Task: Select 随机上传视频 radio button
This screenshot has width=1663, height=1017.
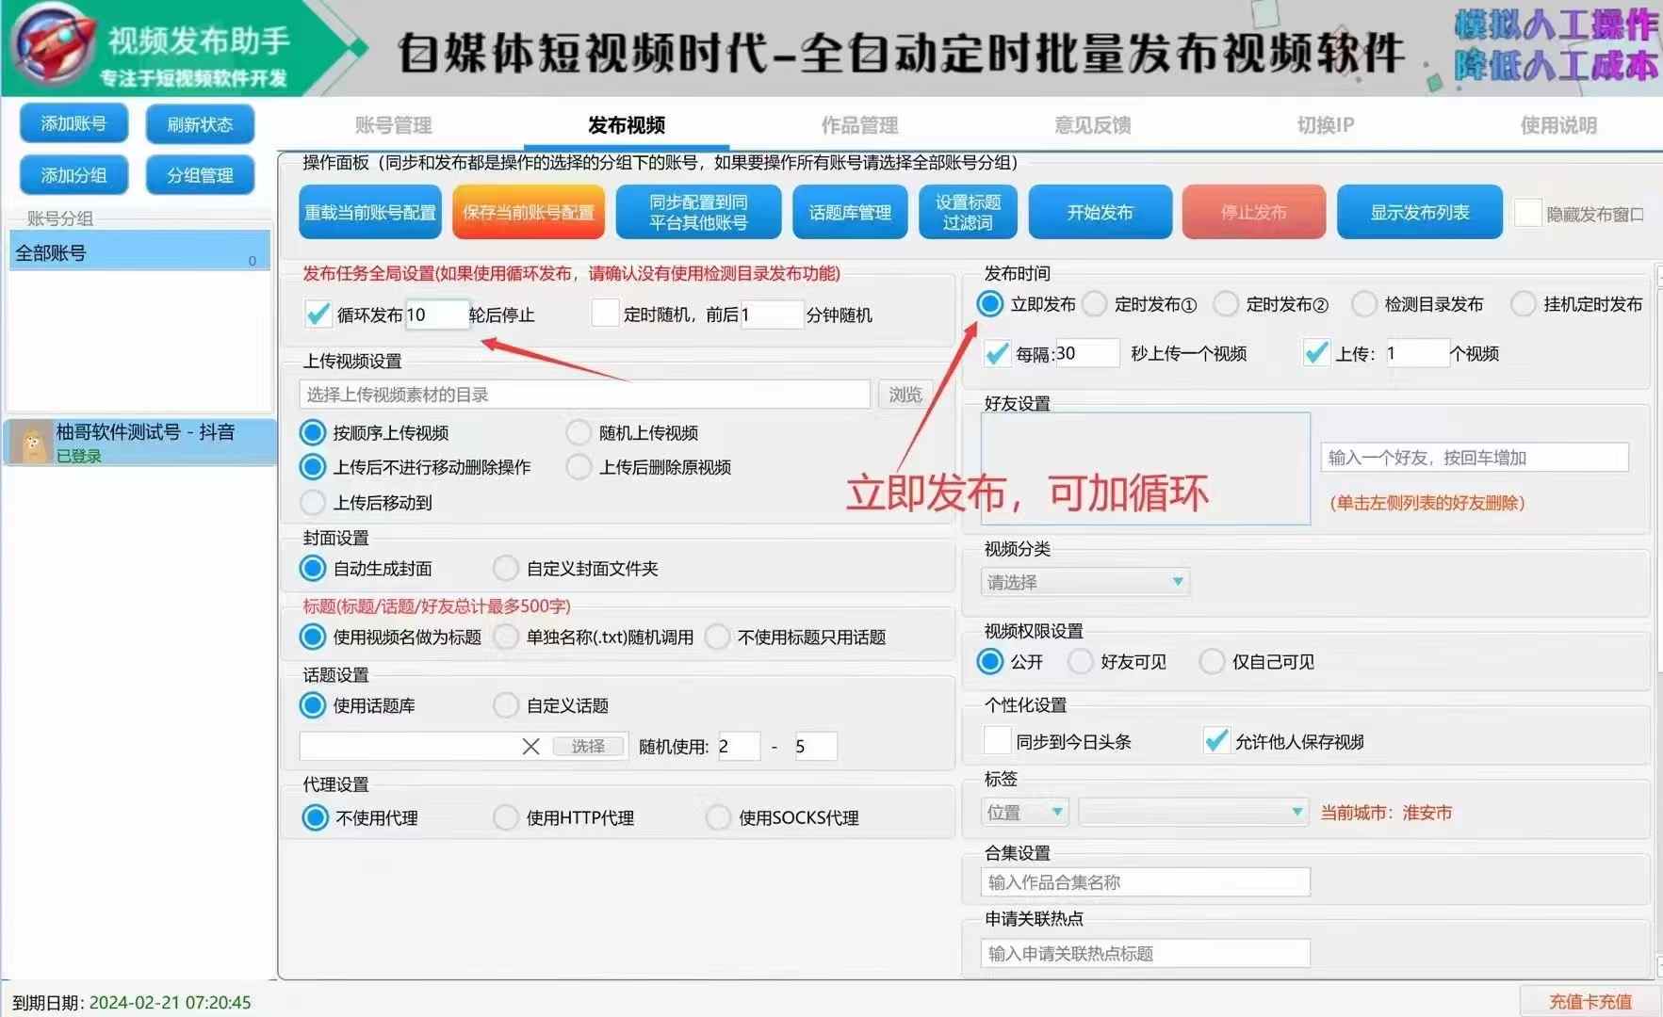Action: (x=579, y=433)
